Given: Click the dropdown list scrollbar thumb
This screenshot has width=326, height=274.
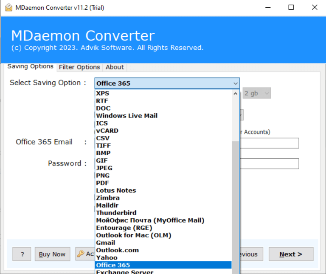Looking at the screenshot, I should tap(235, 207).
